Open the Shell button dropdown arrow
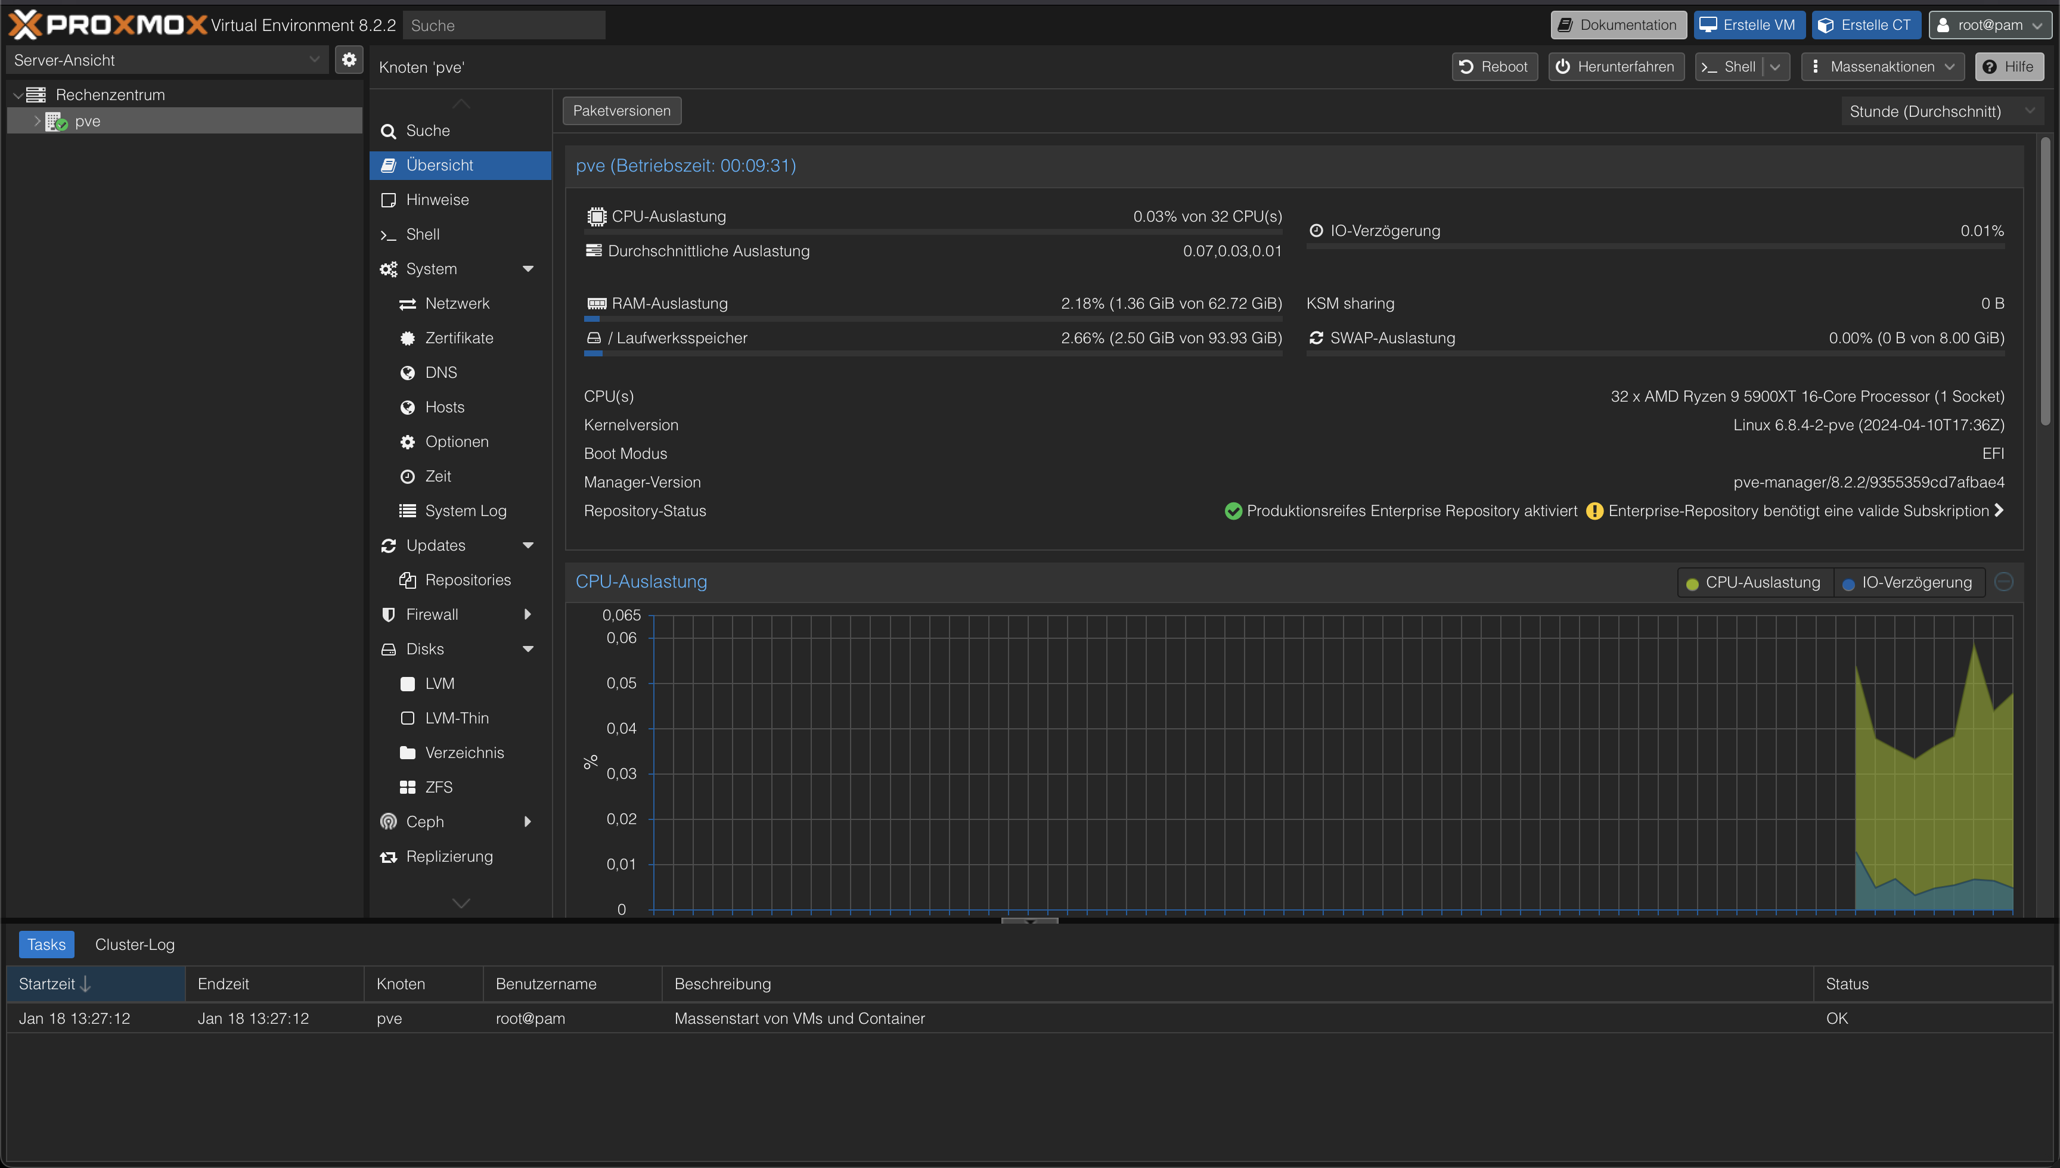Viewport: 2060px width, 1168px height. point(1775,67)
